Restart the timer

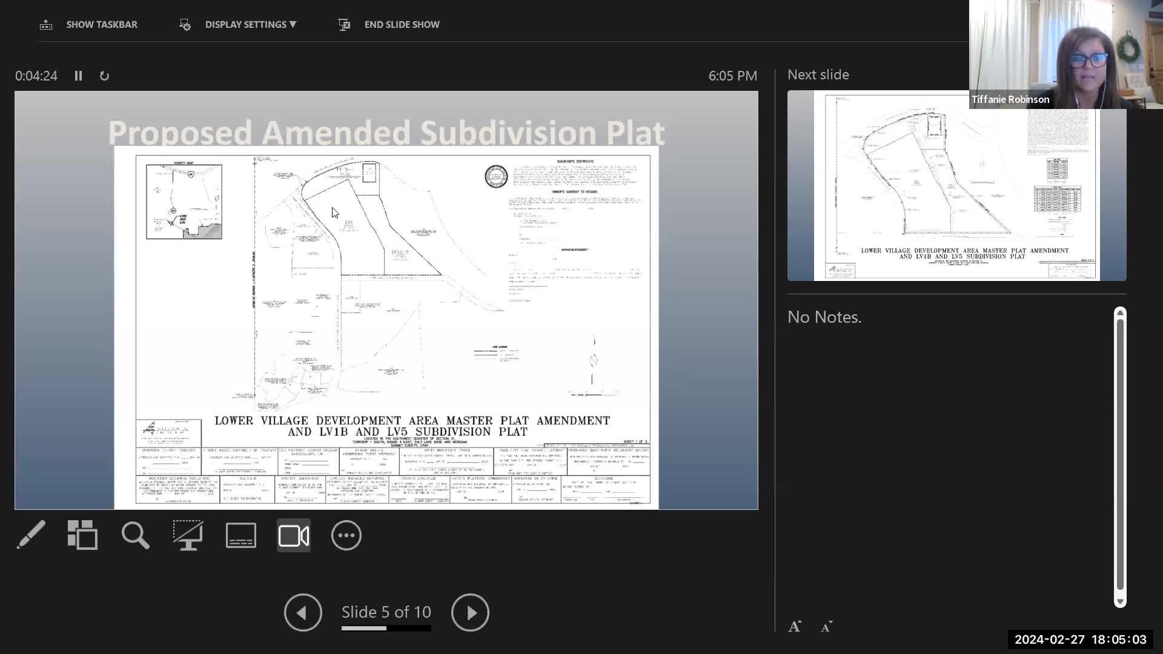coord(104,76)
